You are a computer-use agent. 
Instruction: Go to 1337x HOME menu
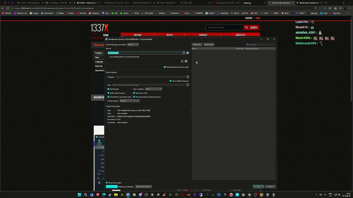106,35
